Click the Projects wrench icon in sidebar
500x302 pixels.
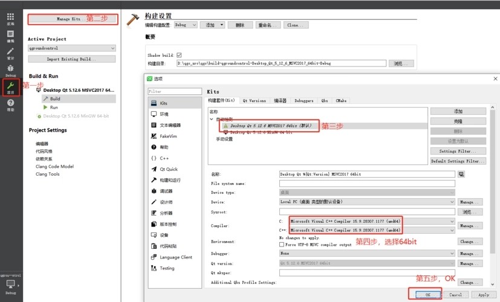click(10, 89)
